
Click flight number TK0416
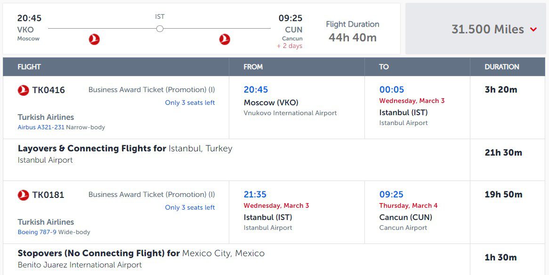coord(48,90)
